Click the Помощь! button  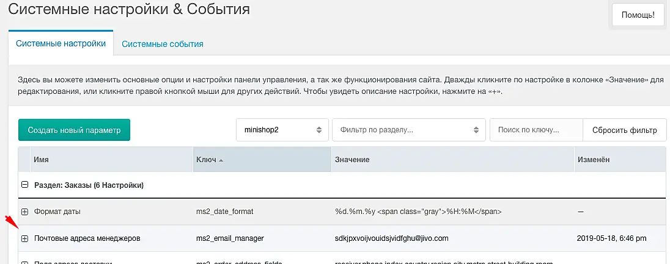(638, 15)
